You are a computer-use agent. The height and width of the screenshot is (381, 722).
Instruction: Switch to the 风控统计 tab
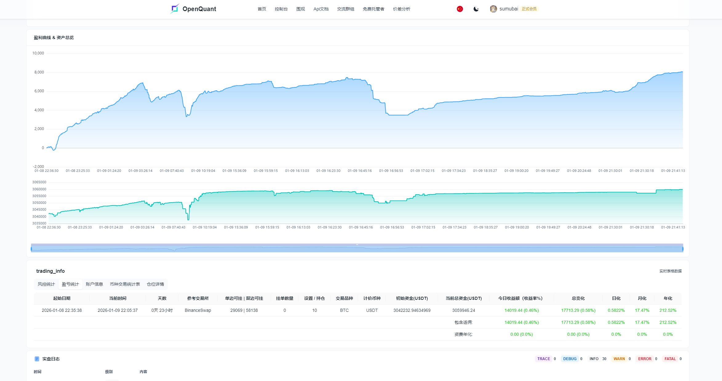point(46,284)
